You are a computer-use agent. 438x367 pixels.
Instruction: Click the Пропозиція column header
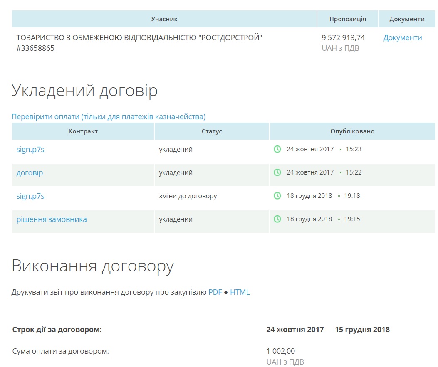[x=348, y=19]
